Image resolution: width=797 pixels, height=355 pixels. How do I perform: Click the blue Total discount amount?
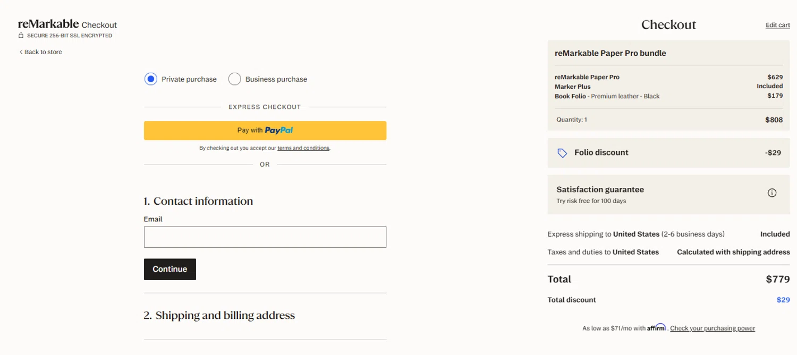(x=783, y=300)
